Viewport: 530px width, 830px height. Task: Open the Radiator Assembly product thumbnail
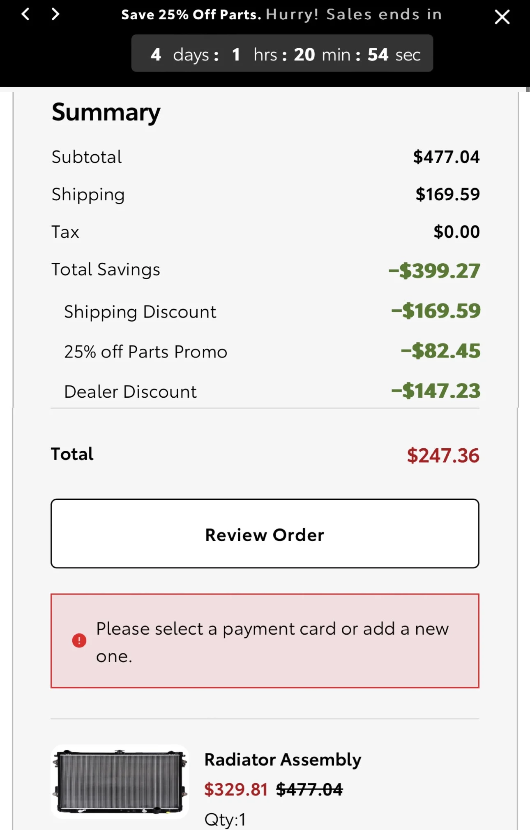tap(120, 781)
